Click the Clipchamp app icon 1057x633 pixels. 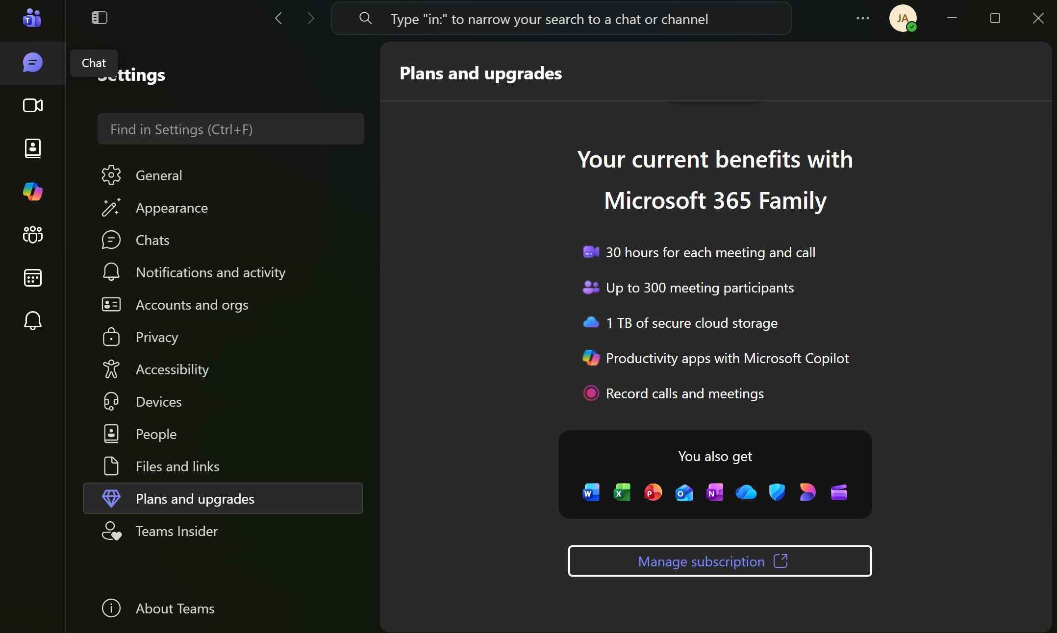(x=839, y=492)
